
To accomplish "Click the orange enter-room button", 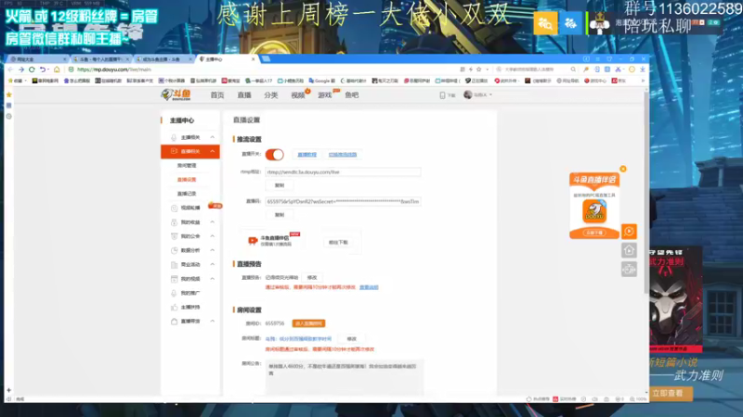I will [x=308, y=323].
